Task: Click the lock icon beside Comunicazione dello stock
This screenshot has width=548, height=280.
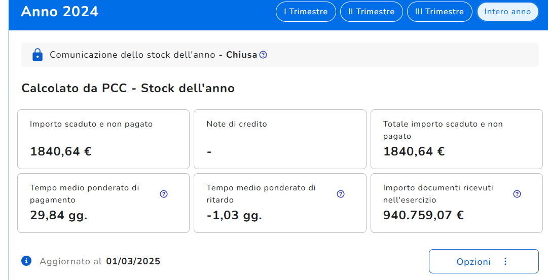Action: (x=37, y=55)
